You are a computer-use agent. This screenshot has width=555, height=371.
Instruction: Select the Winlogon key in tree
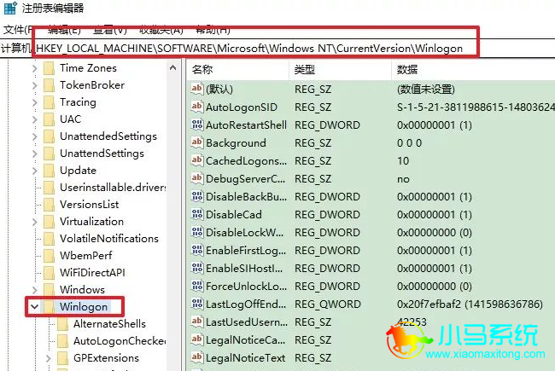coord(84,307)
